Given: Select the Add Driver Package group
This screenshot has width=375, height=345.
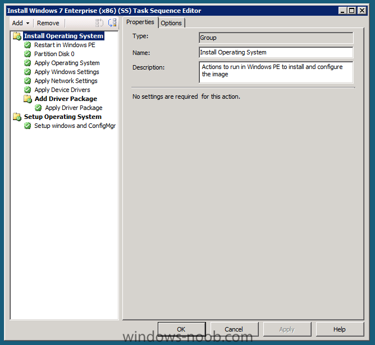Looking at the screenshot, I should [x=66, y=99].
